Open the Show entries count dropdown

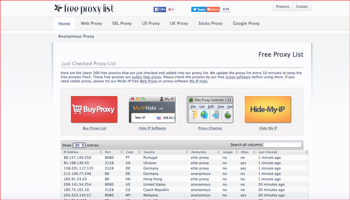79,145
